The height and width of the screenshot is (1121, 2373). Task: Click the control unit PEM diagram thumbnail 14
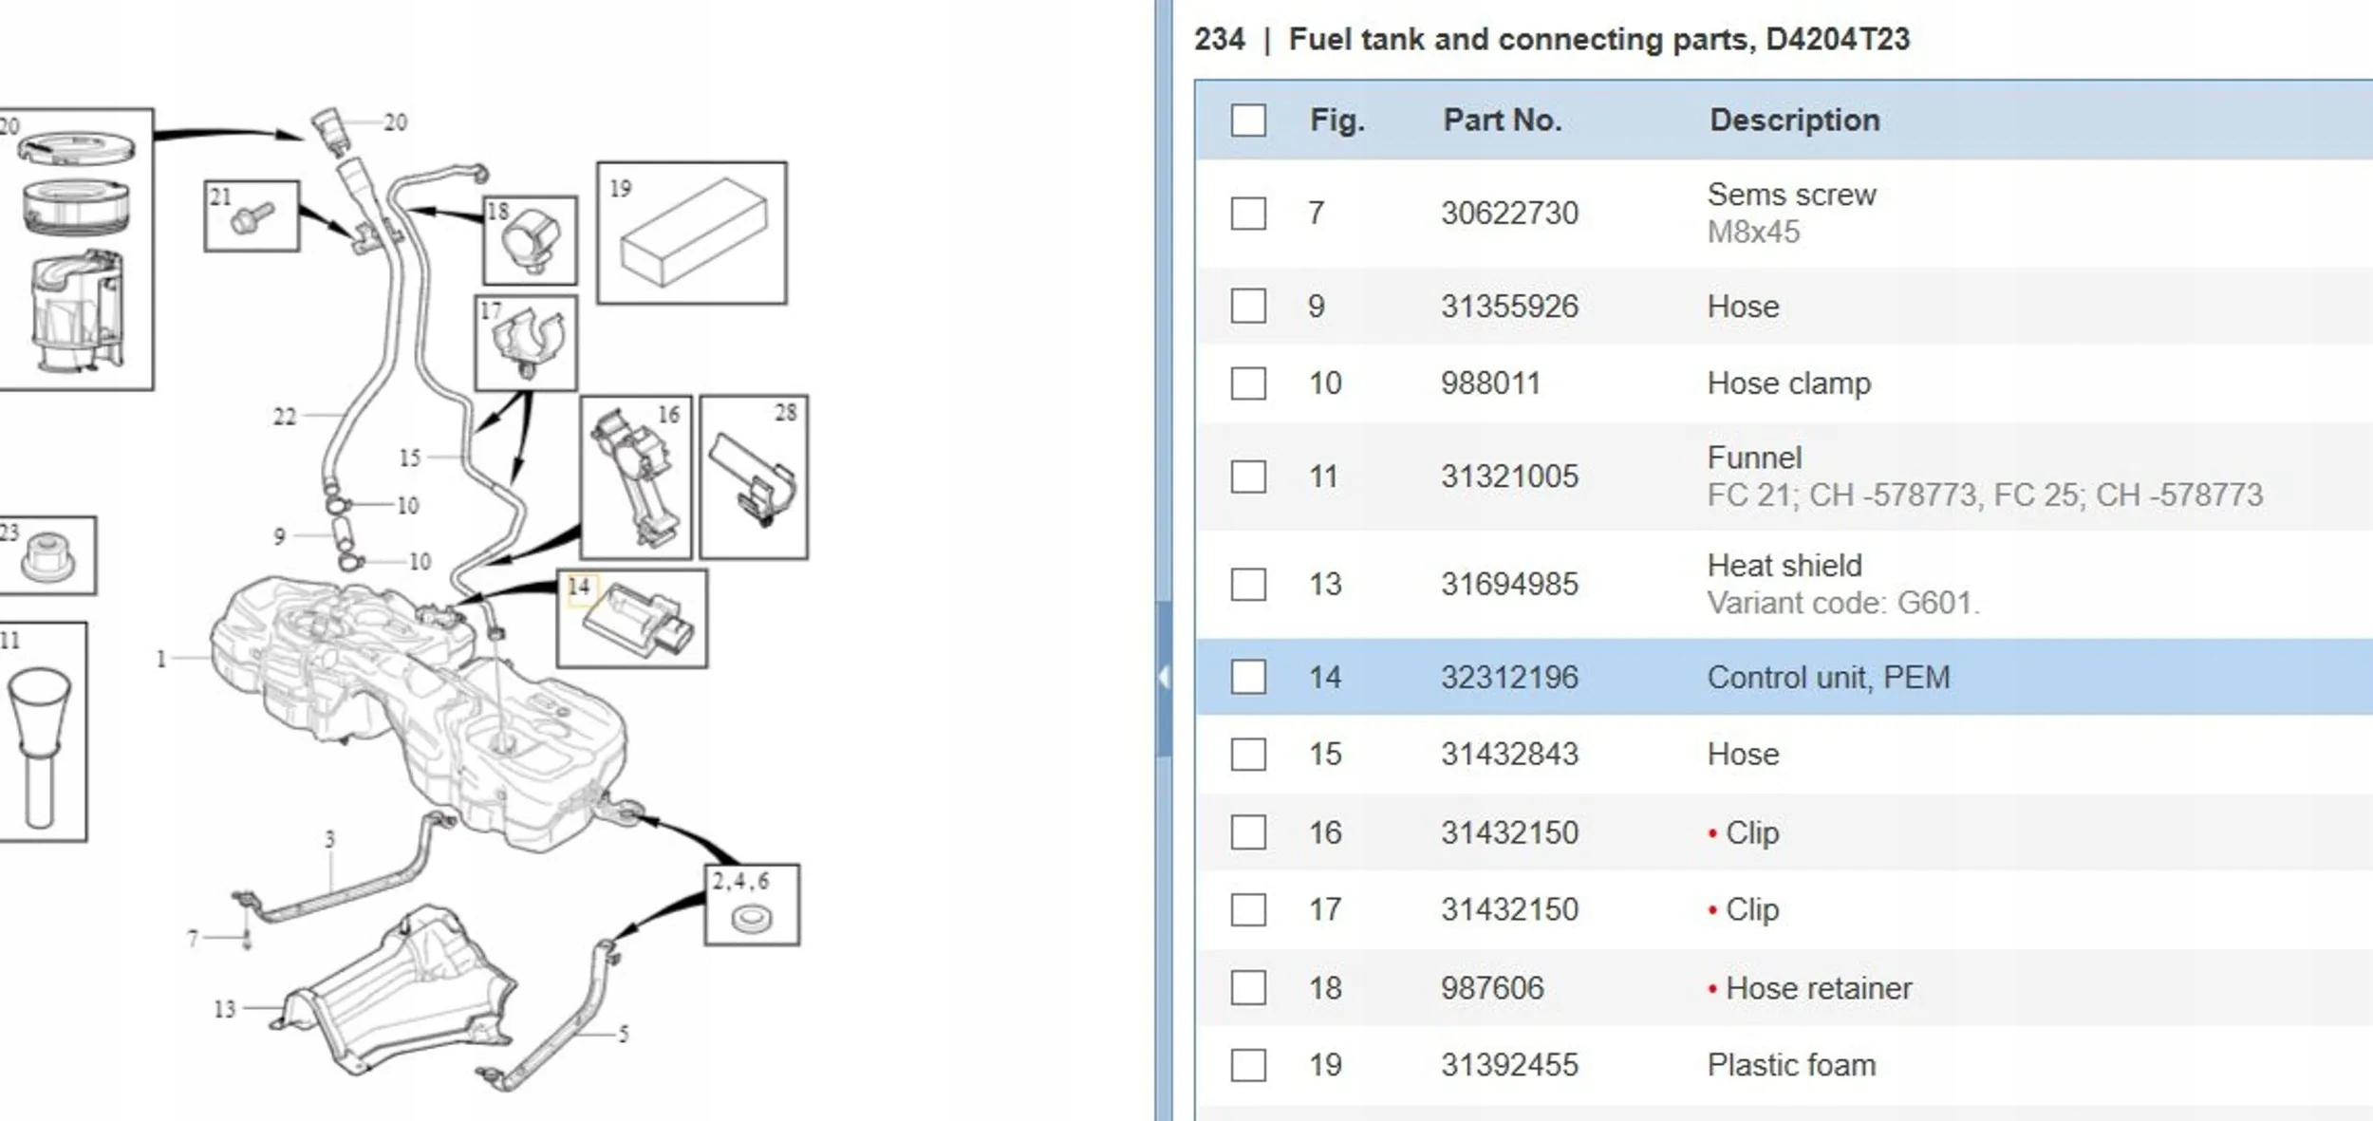[x=632, y=619]
